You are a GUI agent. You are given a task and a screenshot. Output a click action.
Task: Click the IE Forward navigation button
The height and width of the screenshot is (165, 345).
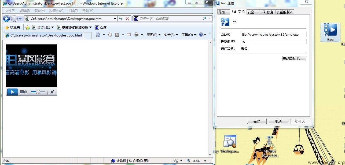14,19
